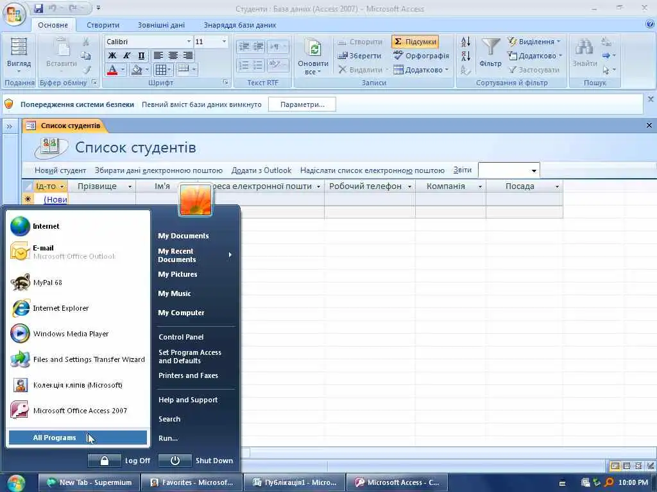Click the fill color bucket button
This screenshot has width=657, height=492.
[x=136, y=69]
